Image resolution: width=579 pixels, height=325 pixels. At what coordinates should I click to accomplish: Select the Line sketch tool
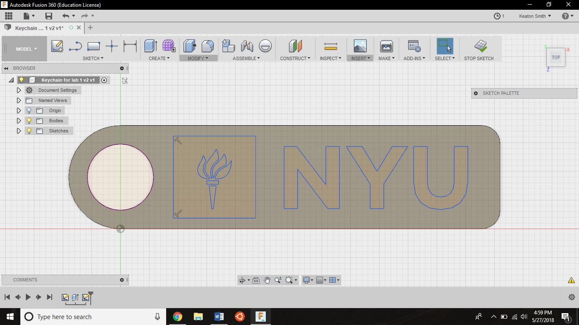[x=75, y=46]
